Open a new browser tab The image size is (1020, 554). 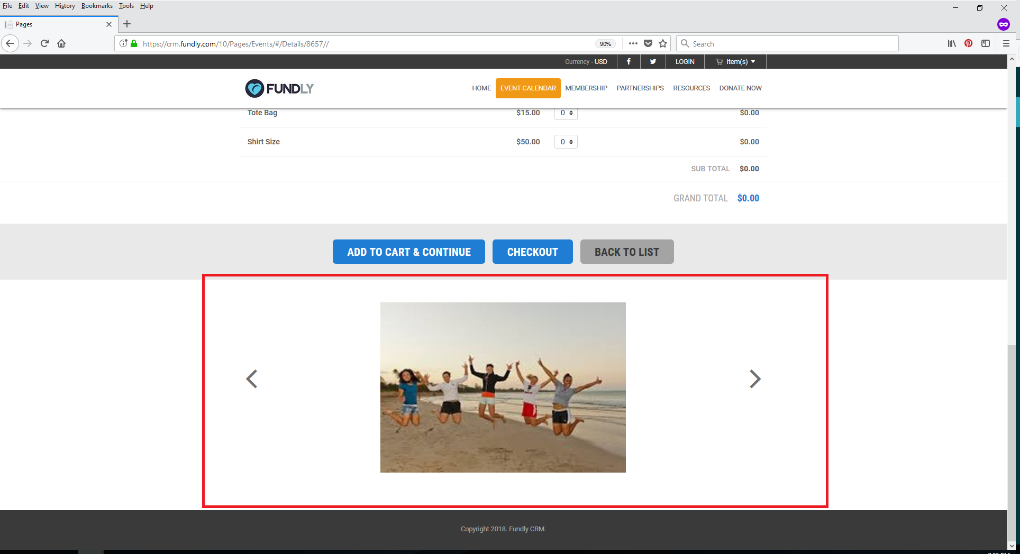(x=127, y=24)
